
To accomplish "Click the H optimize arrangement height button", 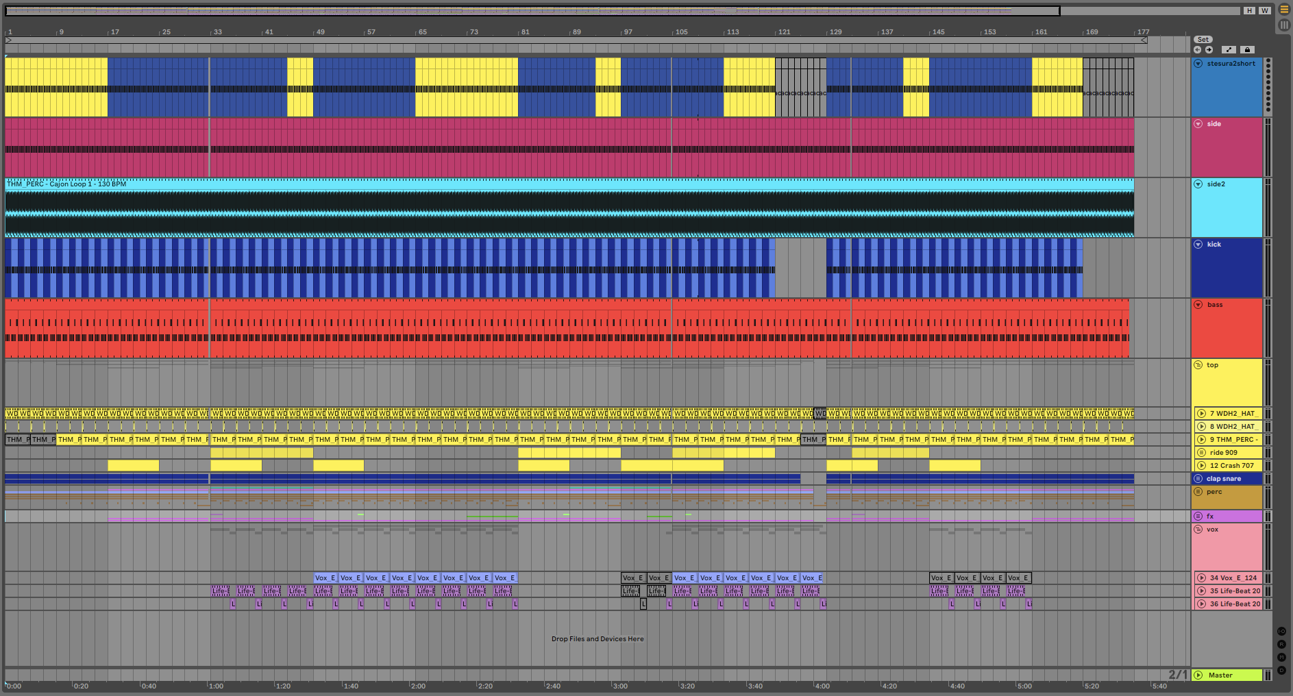I will [1250, 10].
